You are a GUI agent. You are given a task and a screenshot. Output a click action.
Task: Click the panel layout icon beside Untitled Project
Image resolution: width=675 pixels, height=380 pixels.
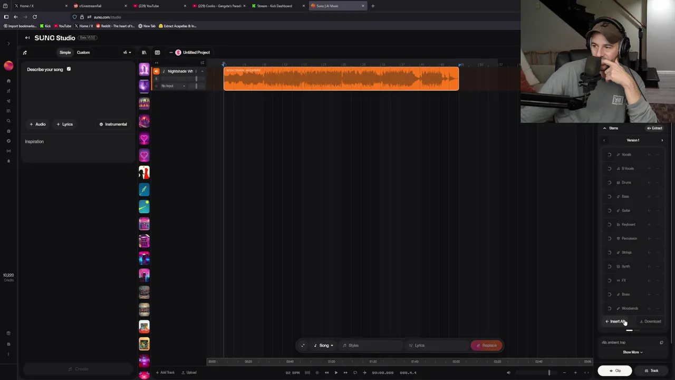click(x=157, y=52)
